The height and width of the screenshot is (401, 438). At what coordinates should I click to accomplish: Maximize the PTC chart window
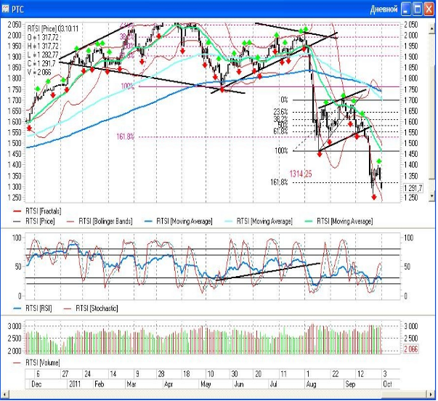click(x=418, y=9)
